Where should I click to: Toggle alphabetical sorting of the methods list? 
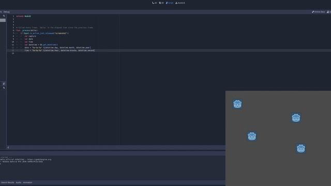pos(4,84)
